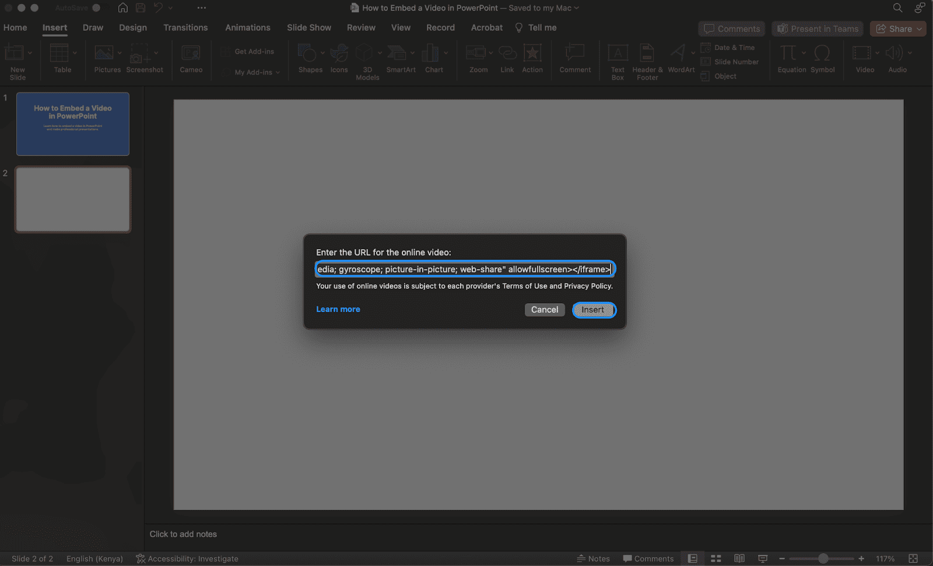The image size is (933, 566).
Task: Switch to the Home tab
Action: 15,27
